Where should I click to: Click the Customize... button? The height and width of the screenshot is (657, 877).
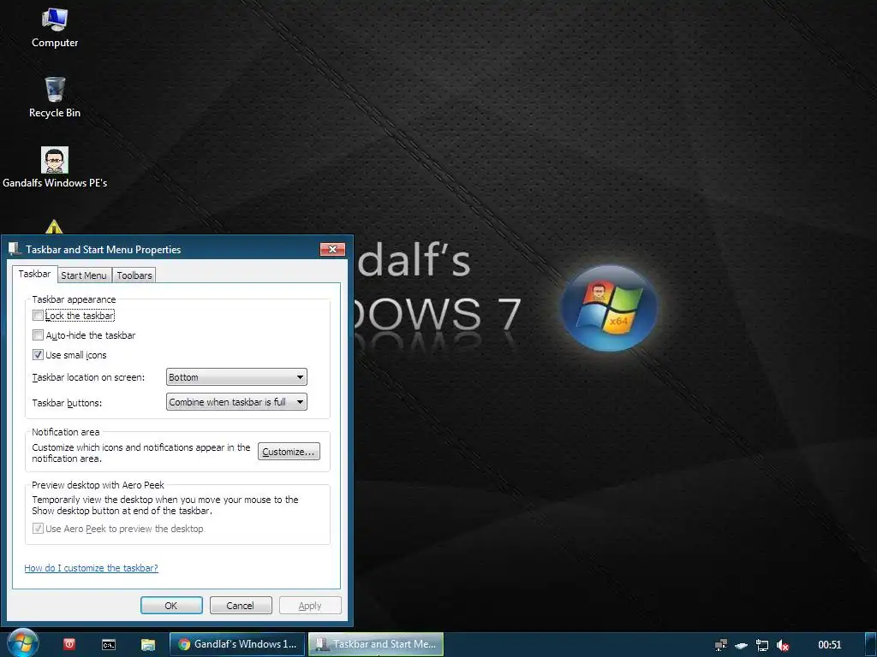coord(289,452)
